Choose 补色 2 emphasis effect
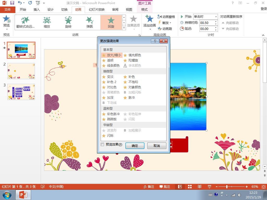Screen dimensions: 267x200 click(109, 82)
